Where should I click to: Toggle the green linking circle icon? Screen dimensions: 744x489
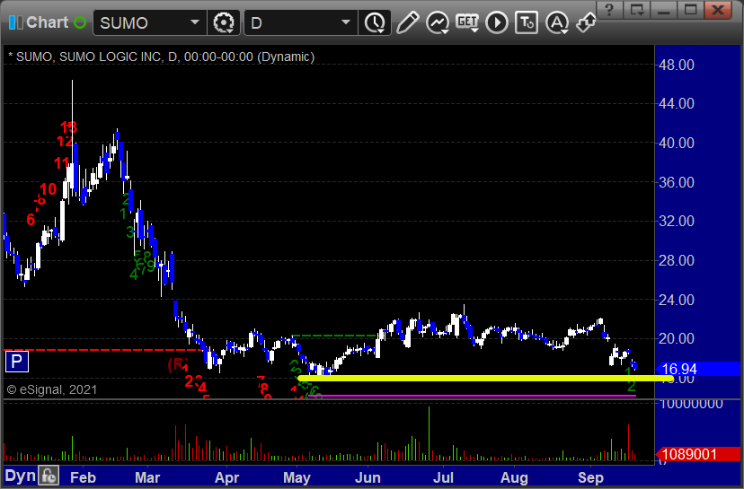(80, 22)
